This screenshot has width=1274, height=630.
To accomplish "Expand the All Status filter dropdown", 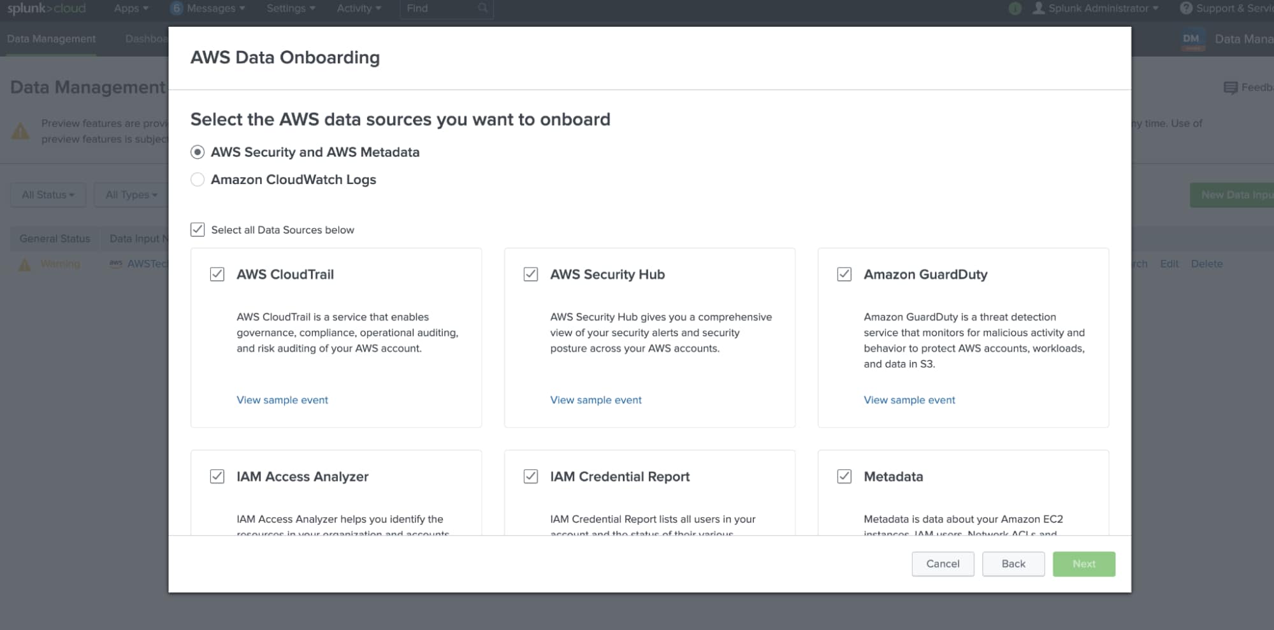I will pyautogui.click(x=48, y=195).
